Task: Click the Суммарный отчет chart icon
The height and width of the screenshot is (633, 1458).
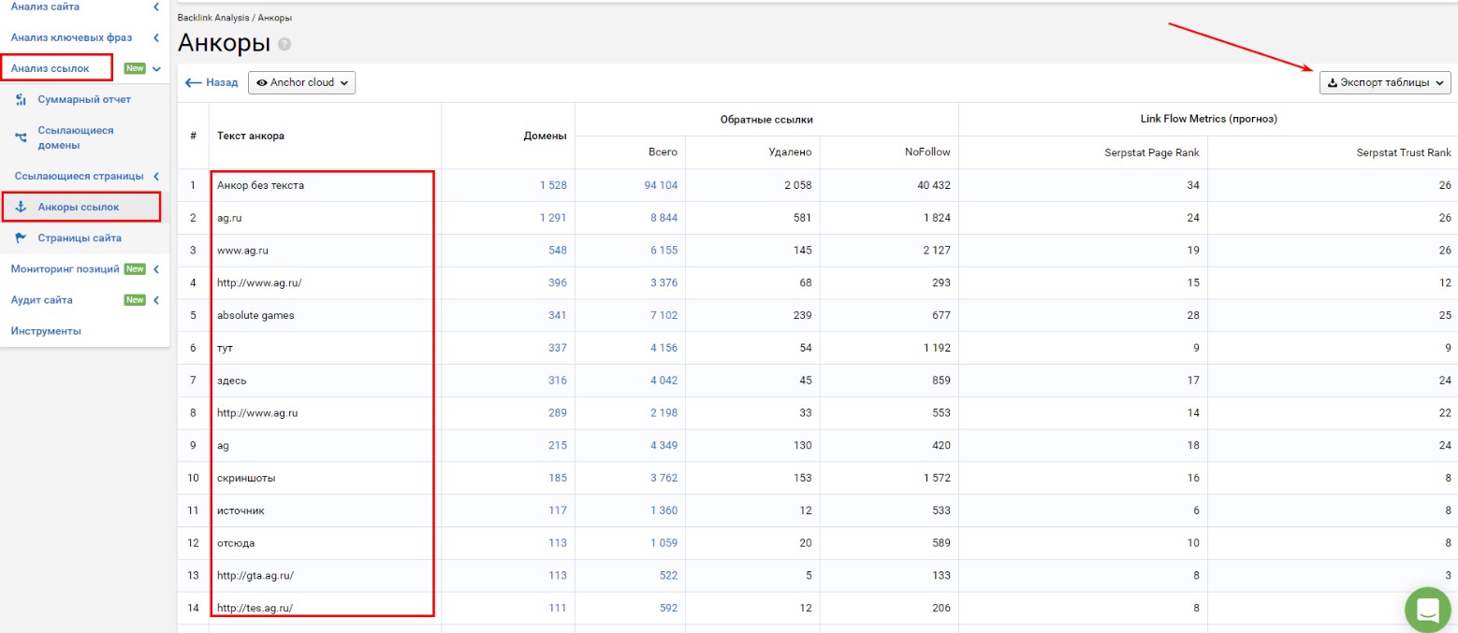Action: [x=21, y=99]
